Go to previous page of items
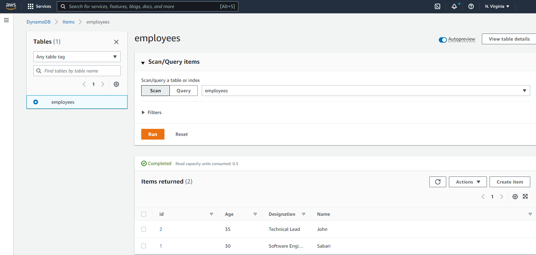536x255 pixels. pos(483,197)
